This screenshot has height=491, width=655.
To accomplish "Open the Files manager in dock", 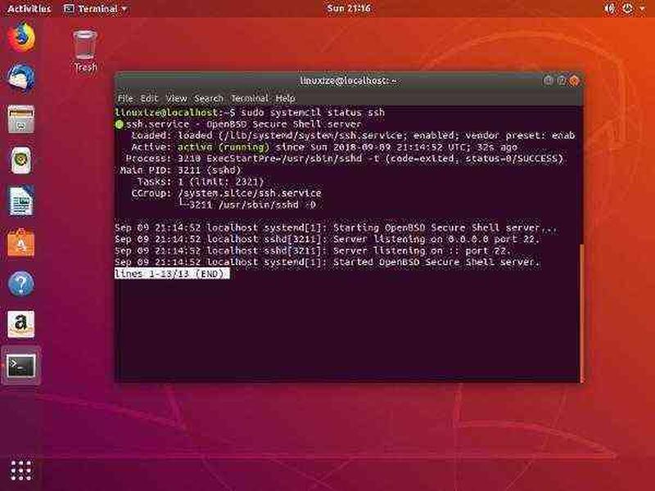I will tap(21, 119).
